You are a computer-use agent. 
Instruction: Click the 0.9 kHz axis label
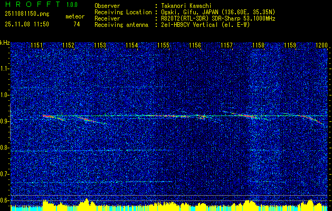click(x=5, y=121)
